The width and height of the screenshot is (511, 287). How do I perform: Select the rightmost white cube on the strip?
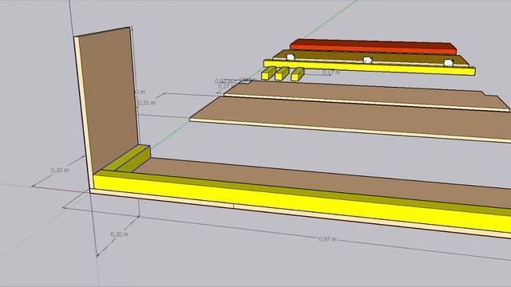[x=449, y=63]
